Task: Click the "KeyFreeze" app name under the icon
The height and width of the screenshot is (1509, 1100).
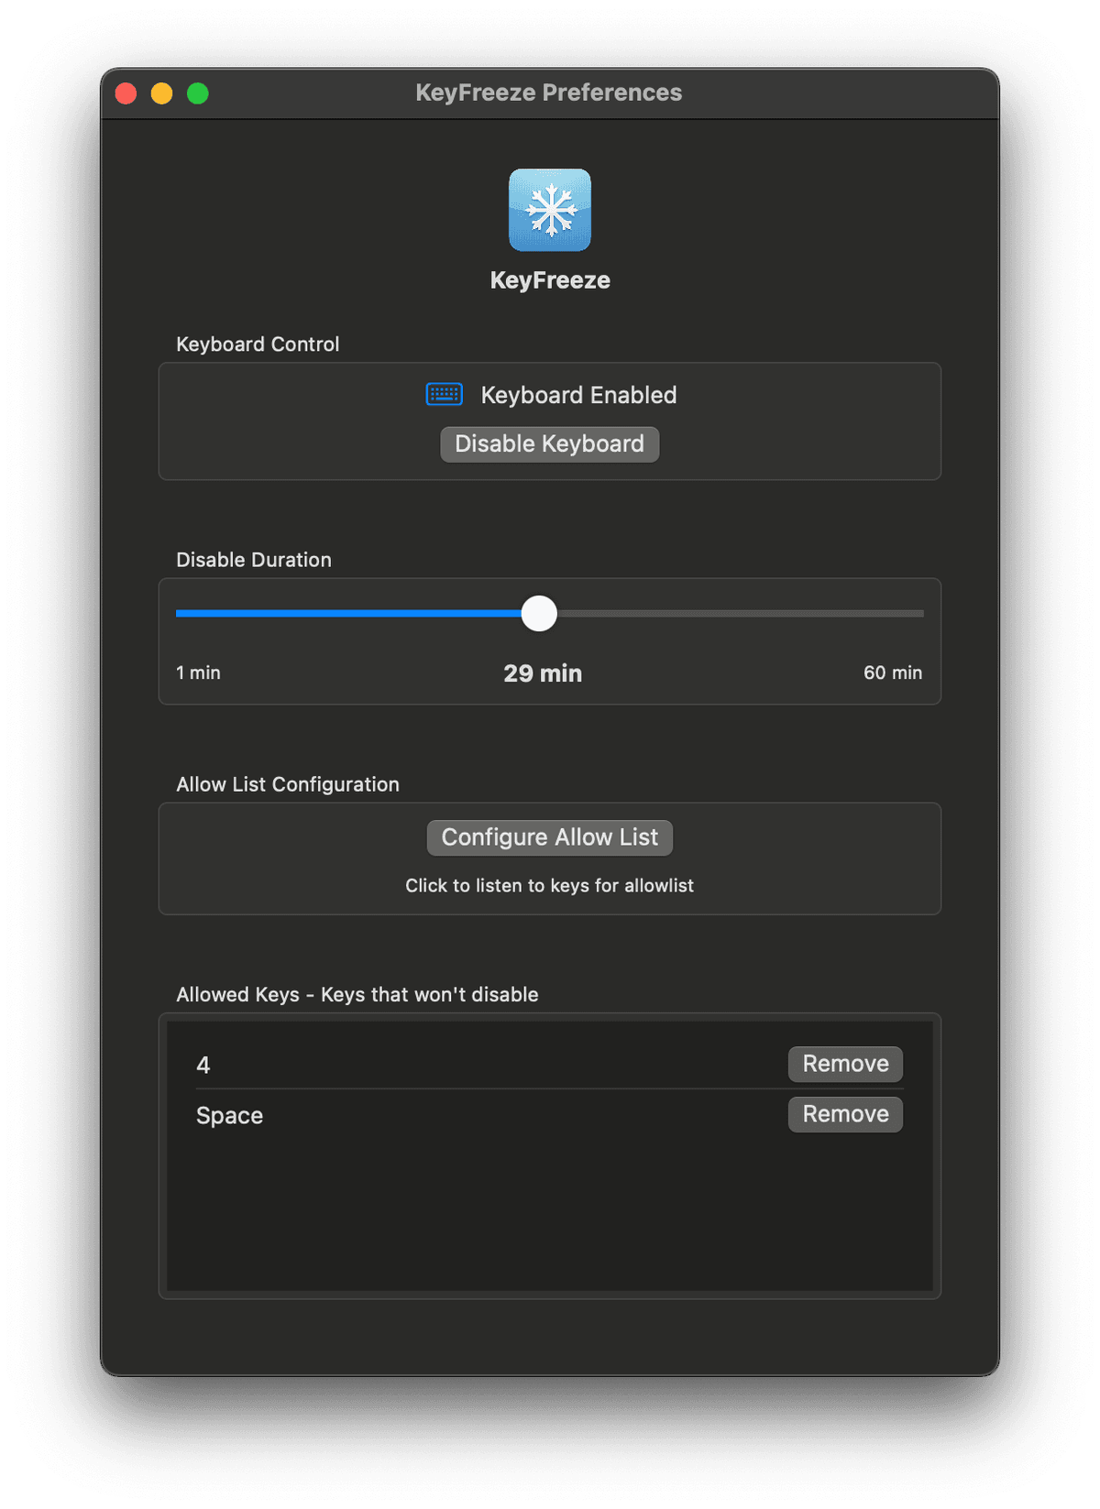Action: click(x=550, y=280)
